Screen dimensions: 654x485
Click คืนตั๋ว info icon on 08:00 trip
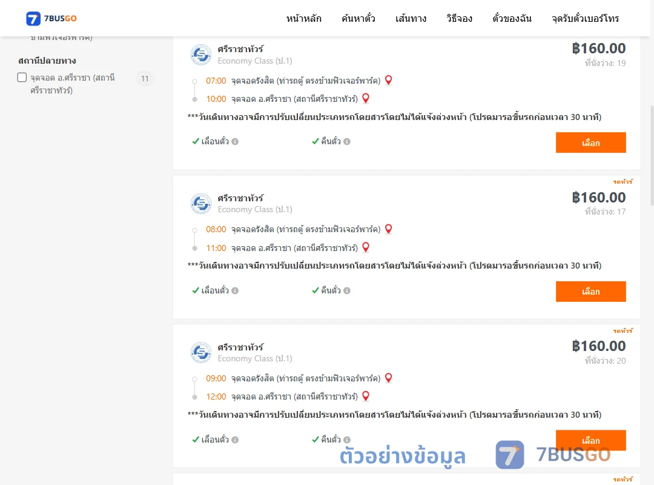click(x=347, y=291)
